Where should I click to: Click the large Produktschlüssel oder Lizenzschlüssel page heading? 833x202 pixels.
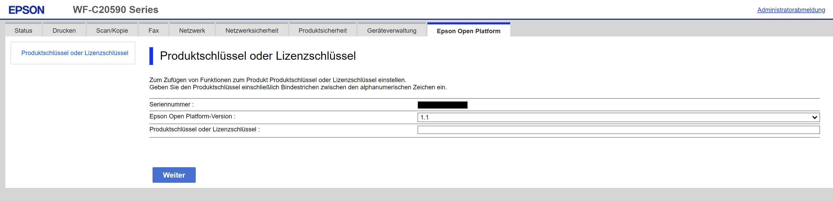click(x=258, y=56)
